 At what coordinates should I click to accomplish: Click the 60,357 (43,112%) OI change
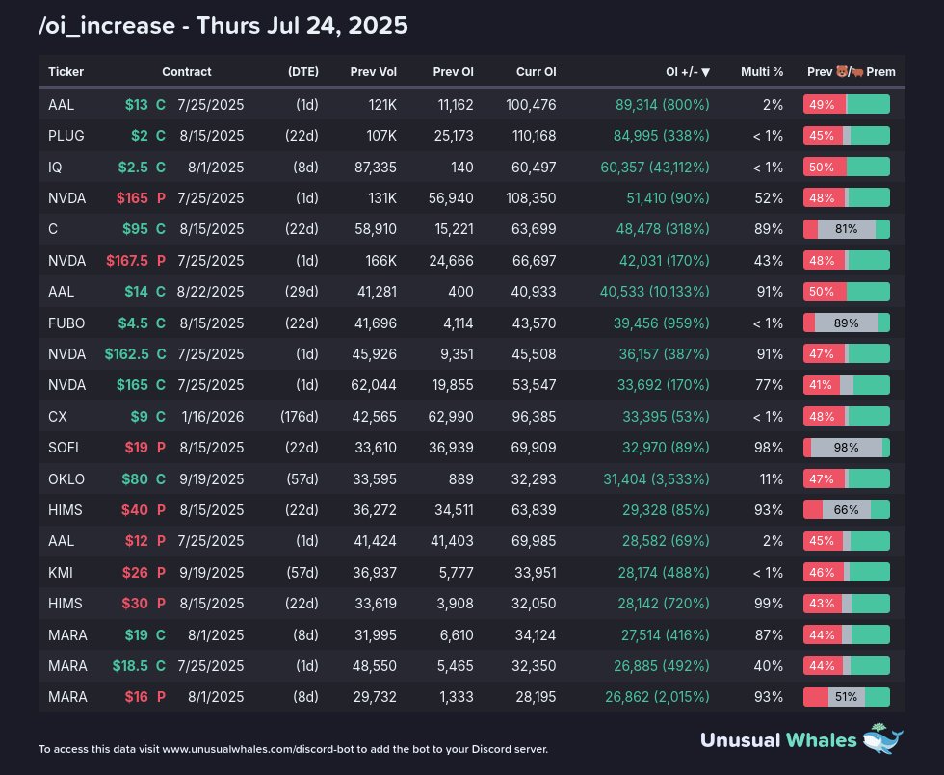[x=655, y=168]
